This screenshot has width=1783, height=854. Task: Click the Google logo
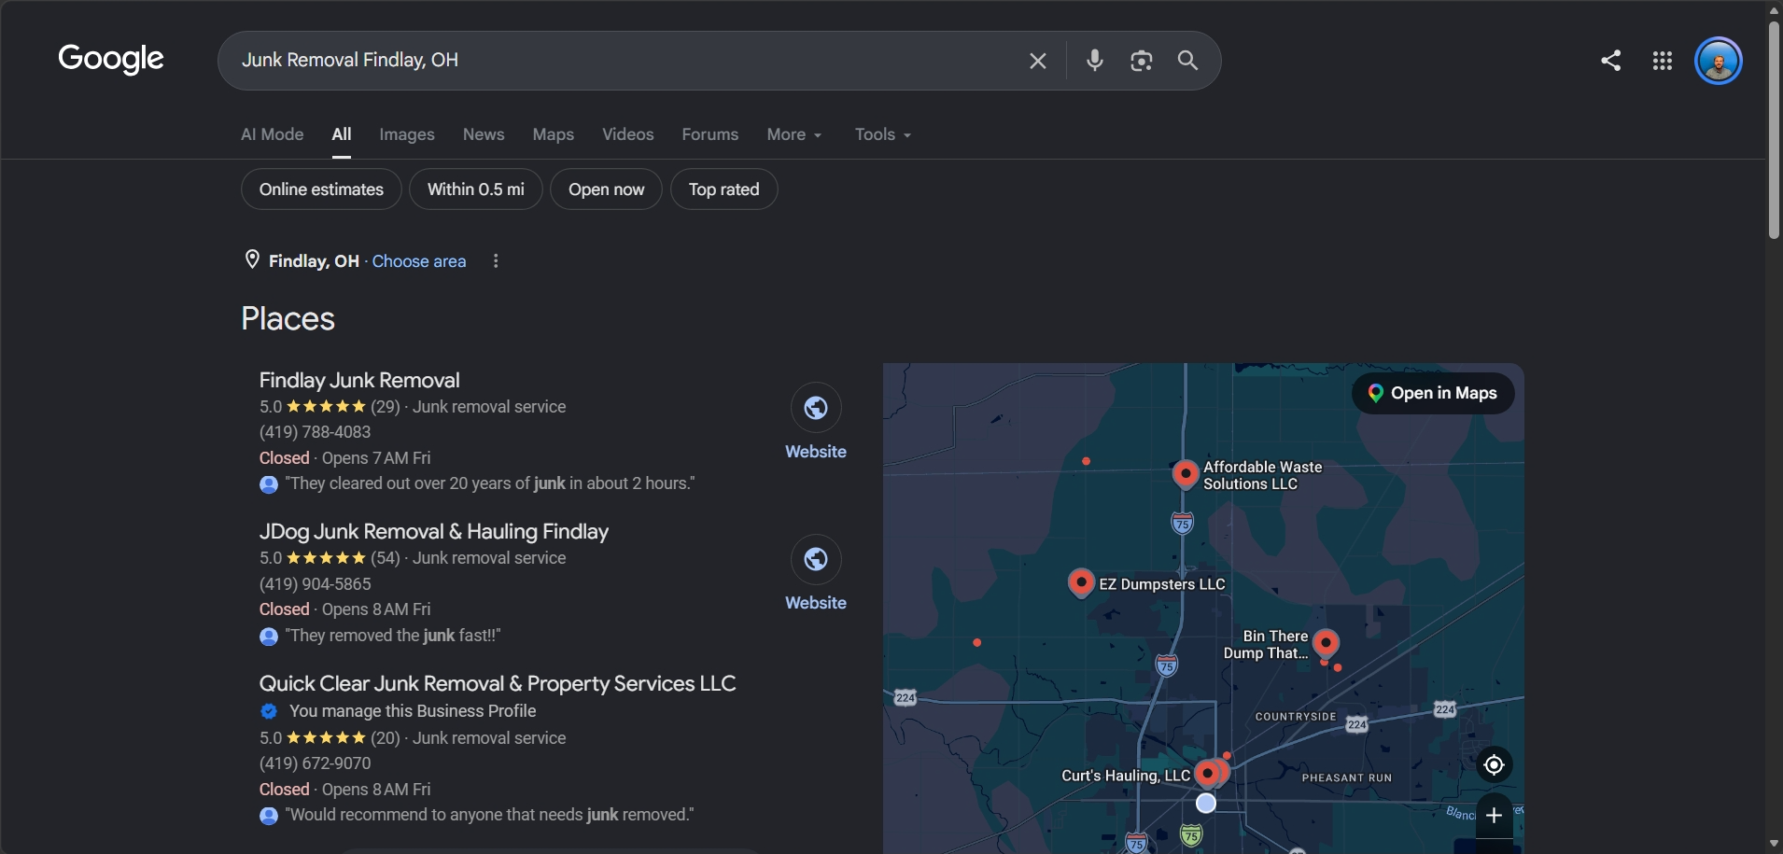111,59
